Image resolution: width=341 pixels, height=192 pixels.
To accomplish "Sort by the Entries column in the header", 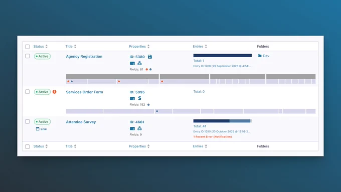I will point(200,46).
